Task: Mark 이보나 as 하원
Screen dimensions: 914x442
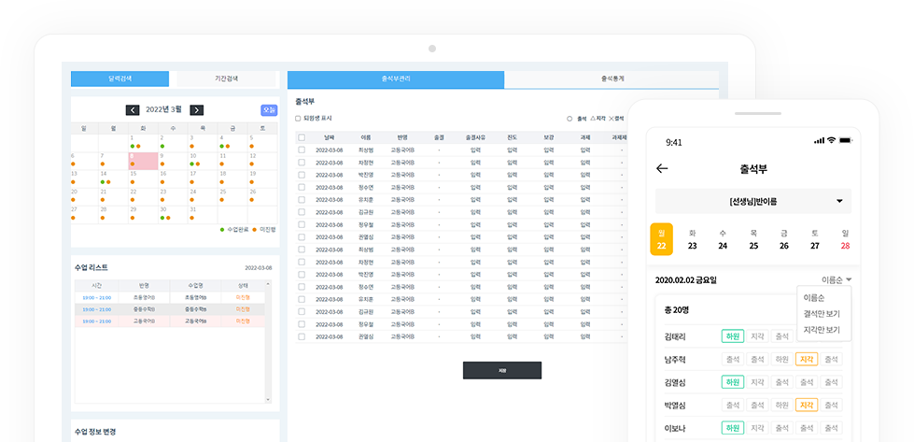Action: (x=732, y=428)
